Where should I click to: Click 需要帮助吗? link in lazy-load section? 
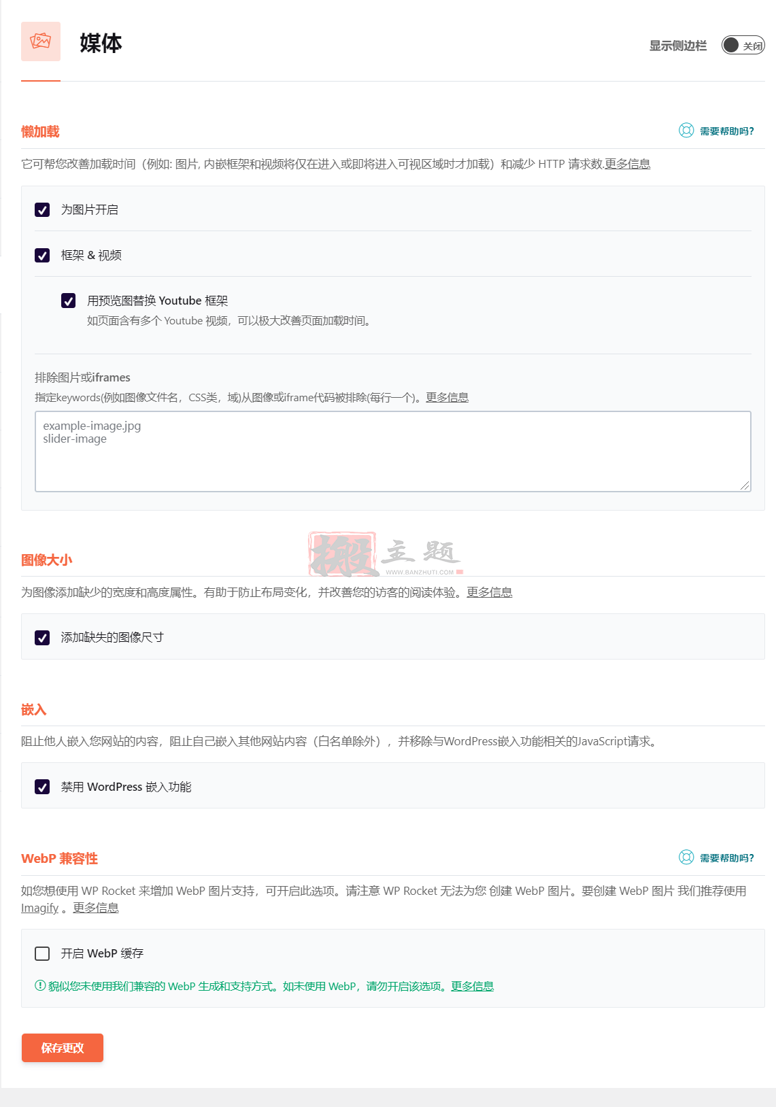727,131
